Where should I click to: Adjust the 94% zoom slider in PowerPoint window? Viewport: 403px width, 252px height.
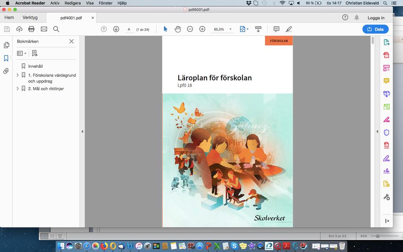(x=377, y=236)
